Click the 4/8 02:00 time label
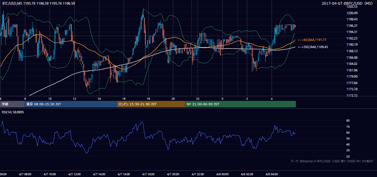This screenshot has height=177, width=377. click(x=247, y=174)
